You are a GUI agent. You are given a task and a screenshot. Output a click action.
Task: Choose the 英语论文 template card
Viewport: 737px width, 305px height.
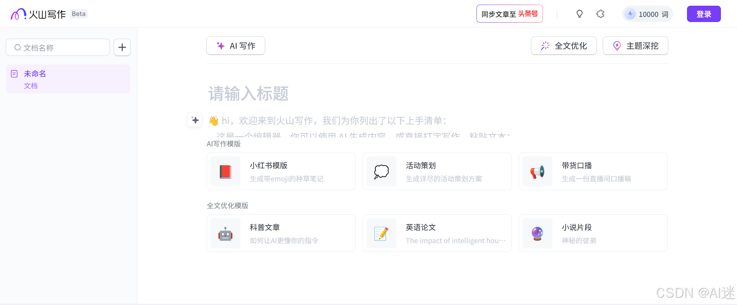(x=437, y=233)
